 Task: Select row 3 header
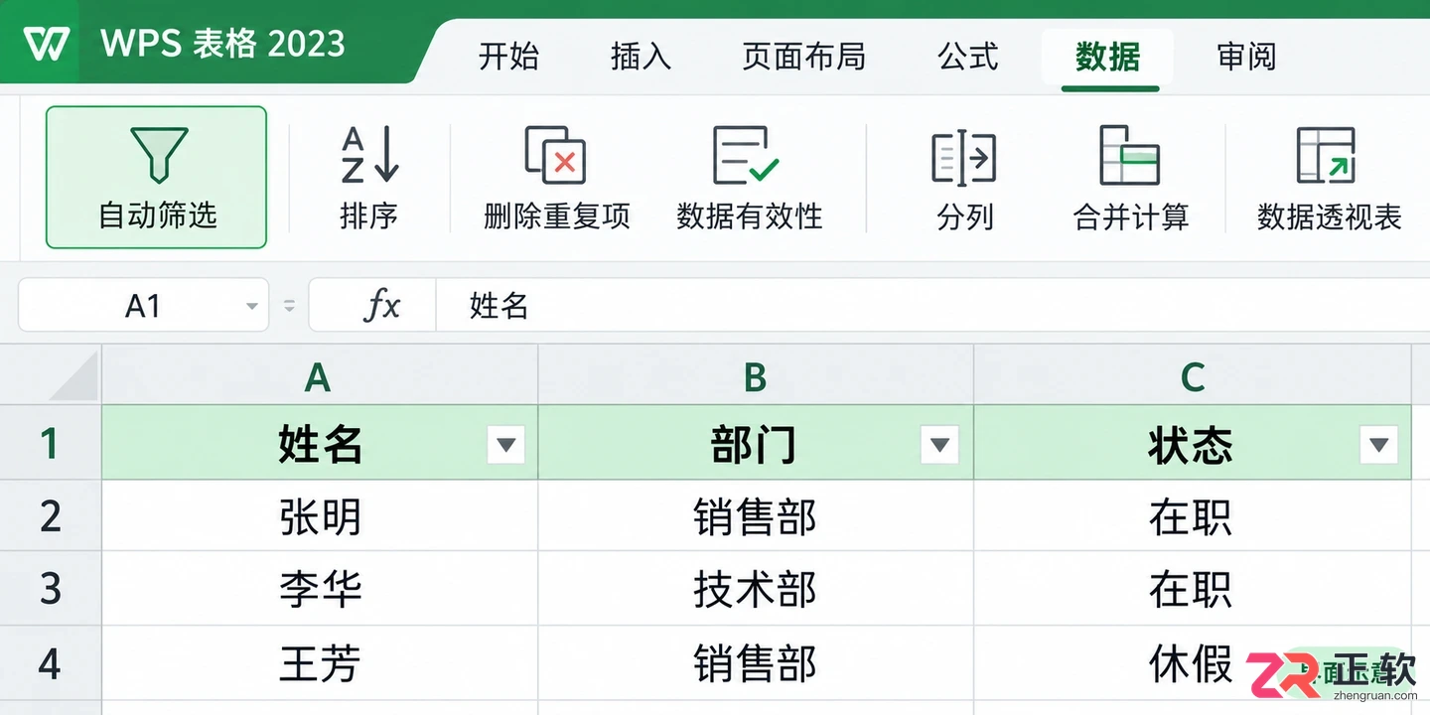[50, 589]
